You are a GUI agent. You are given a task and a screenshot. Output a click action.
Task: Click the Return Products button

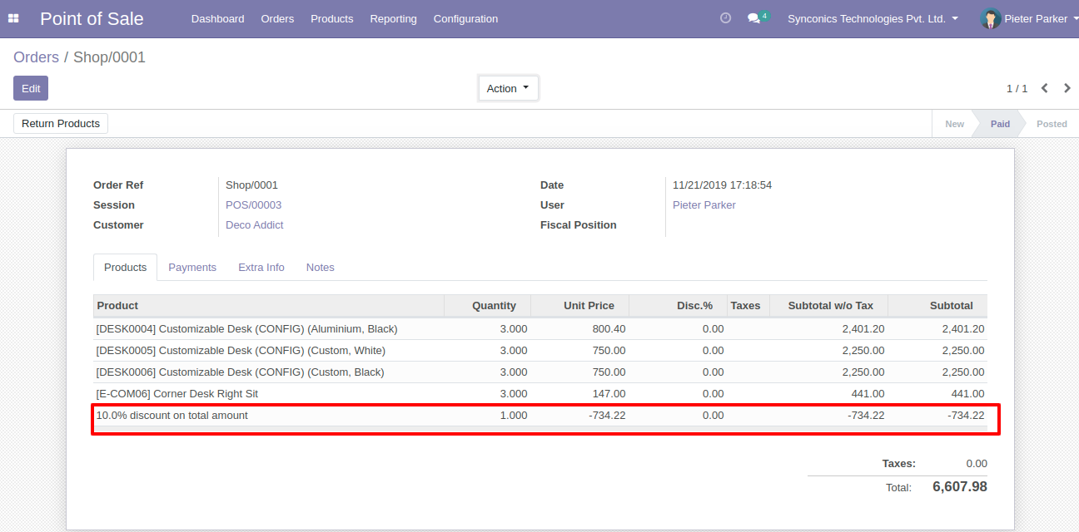pyautogui.click(x=61, y=123)
